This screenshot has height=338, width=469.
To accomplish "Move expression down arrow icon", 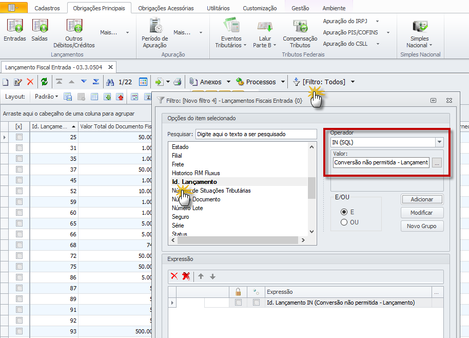I will click(x=212, y=276).
